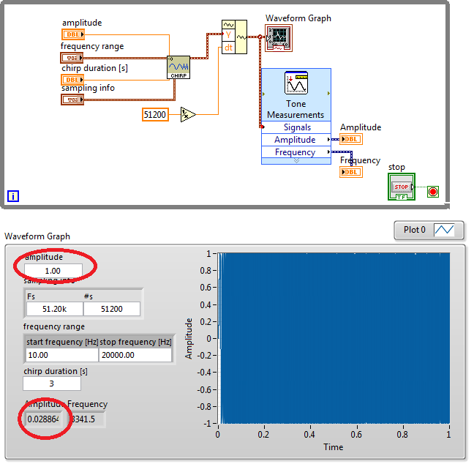The height and width of the screenshot is (475, 474).
Task: Click the Amplitude output row
Action: (x=296, y=140)
